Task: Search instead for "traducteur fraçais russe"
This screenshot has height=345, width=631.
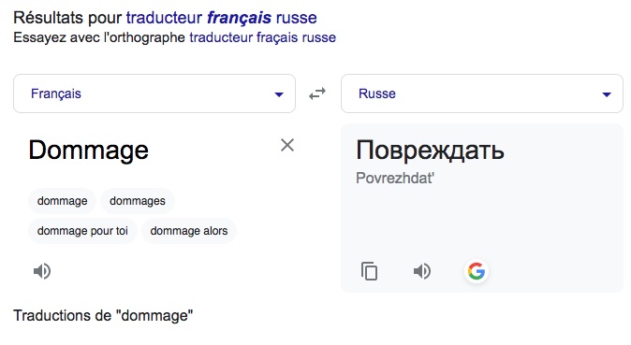Action: point(262,37)
